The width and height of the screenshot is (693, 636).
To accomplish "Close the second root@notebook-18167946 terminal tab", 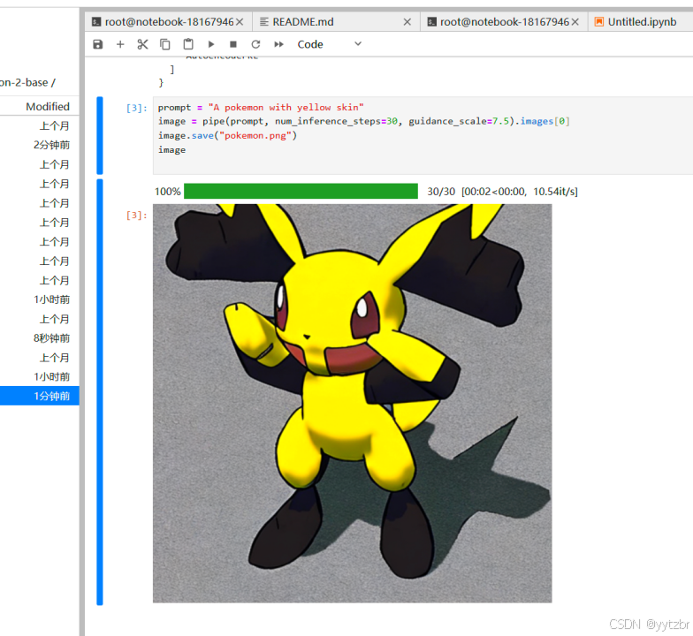I will pos(575,22).
